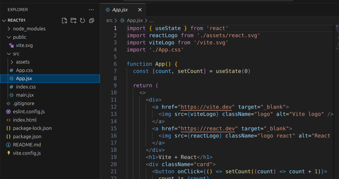Screen dimensions: 339x179
Task: Click the https://react.dev link in code
Action: [x=208, y=128]
